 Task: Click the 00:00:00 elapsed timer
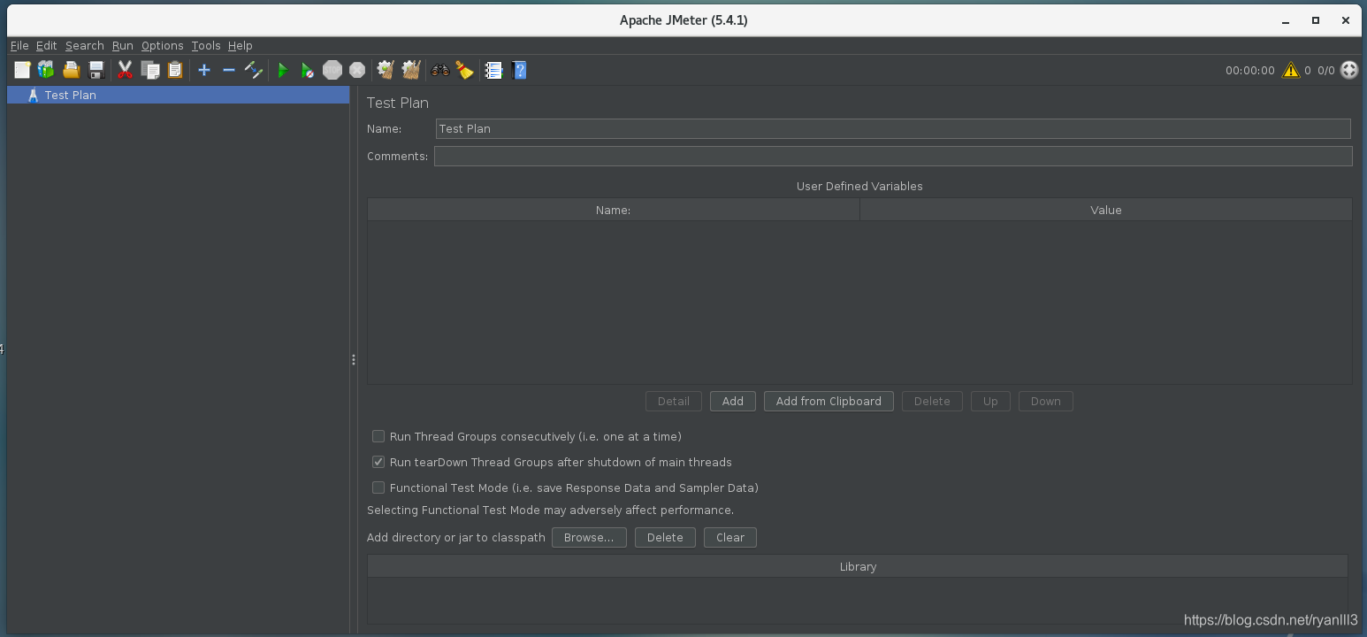click(x=1250, y=70)
